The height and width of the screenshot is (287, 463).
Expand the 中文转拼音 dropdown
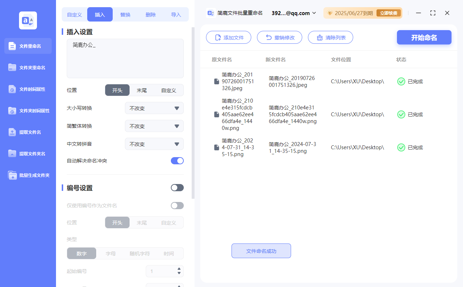click(154, 144)
